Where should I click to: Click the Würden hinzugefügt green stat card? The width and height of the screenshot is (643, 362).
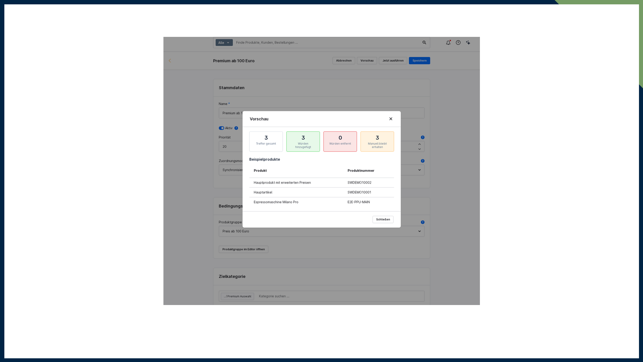click(303, 141)
